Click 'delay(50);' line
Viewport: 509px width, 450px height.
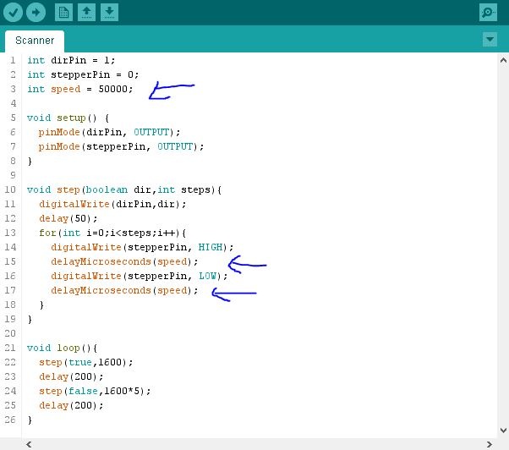[68, 218]
